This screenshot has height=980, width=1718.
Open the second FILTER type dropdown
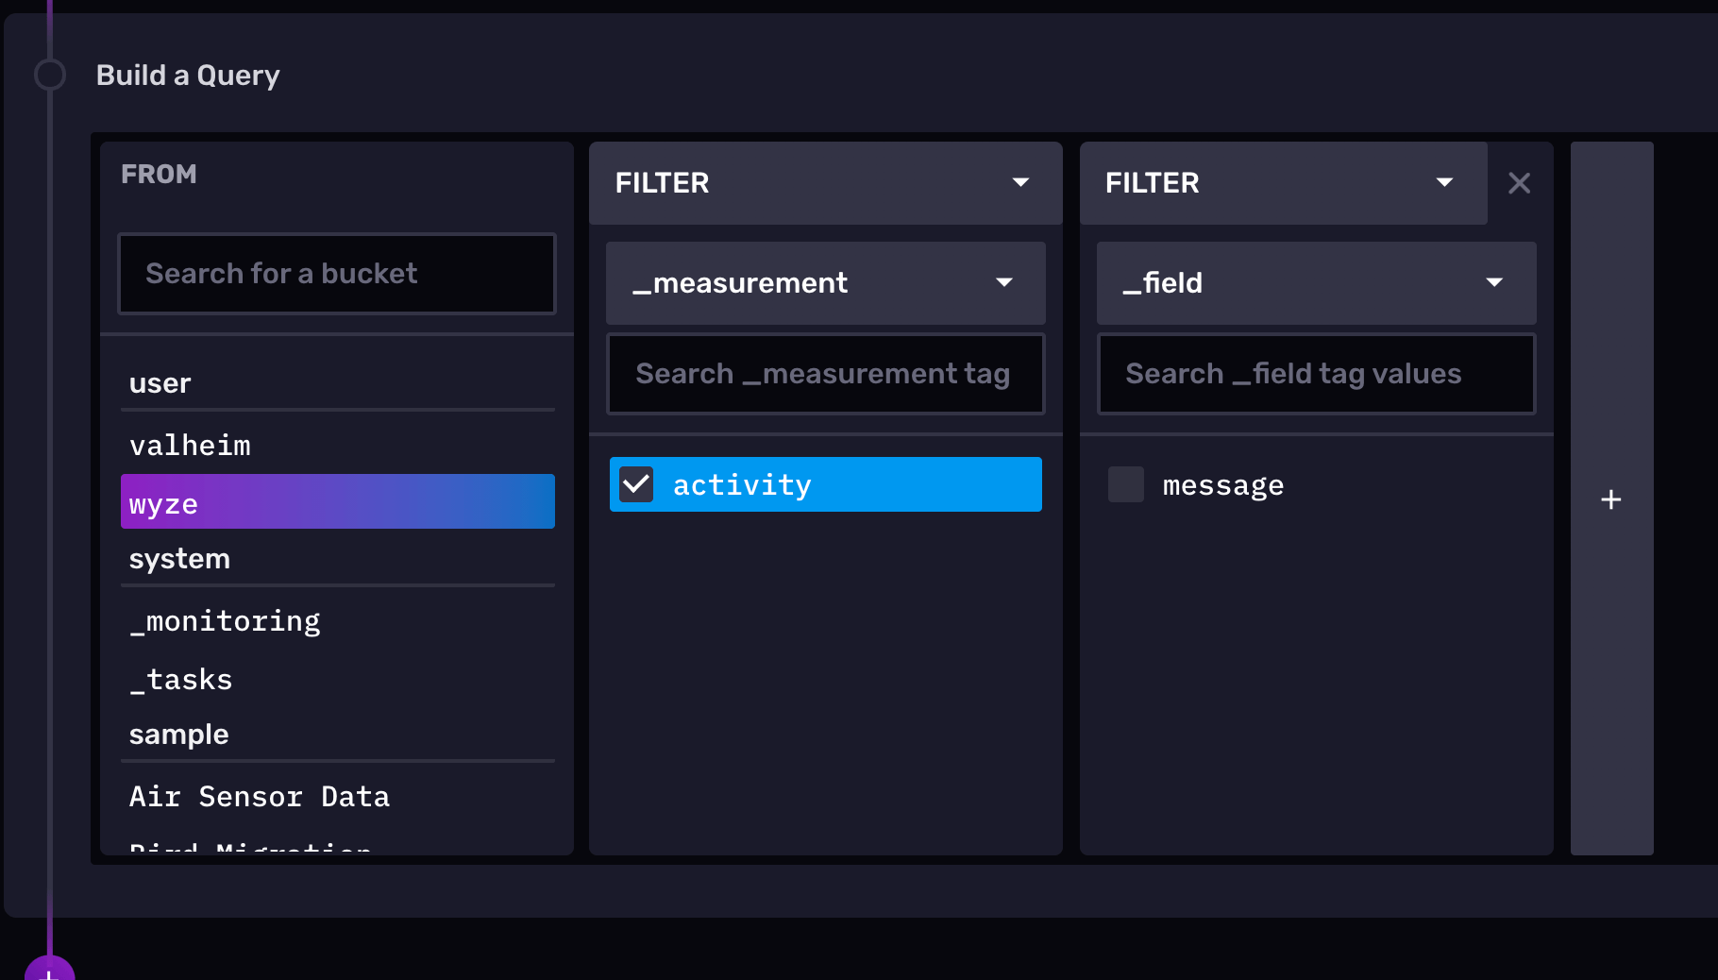point(1444,183)
